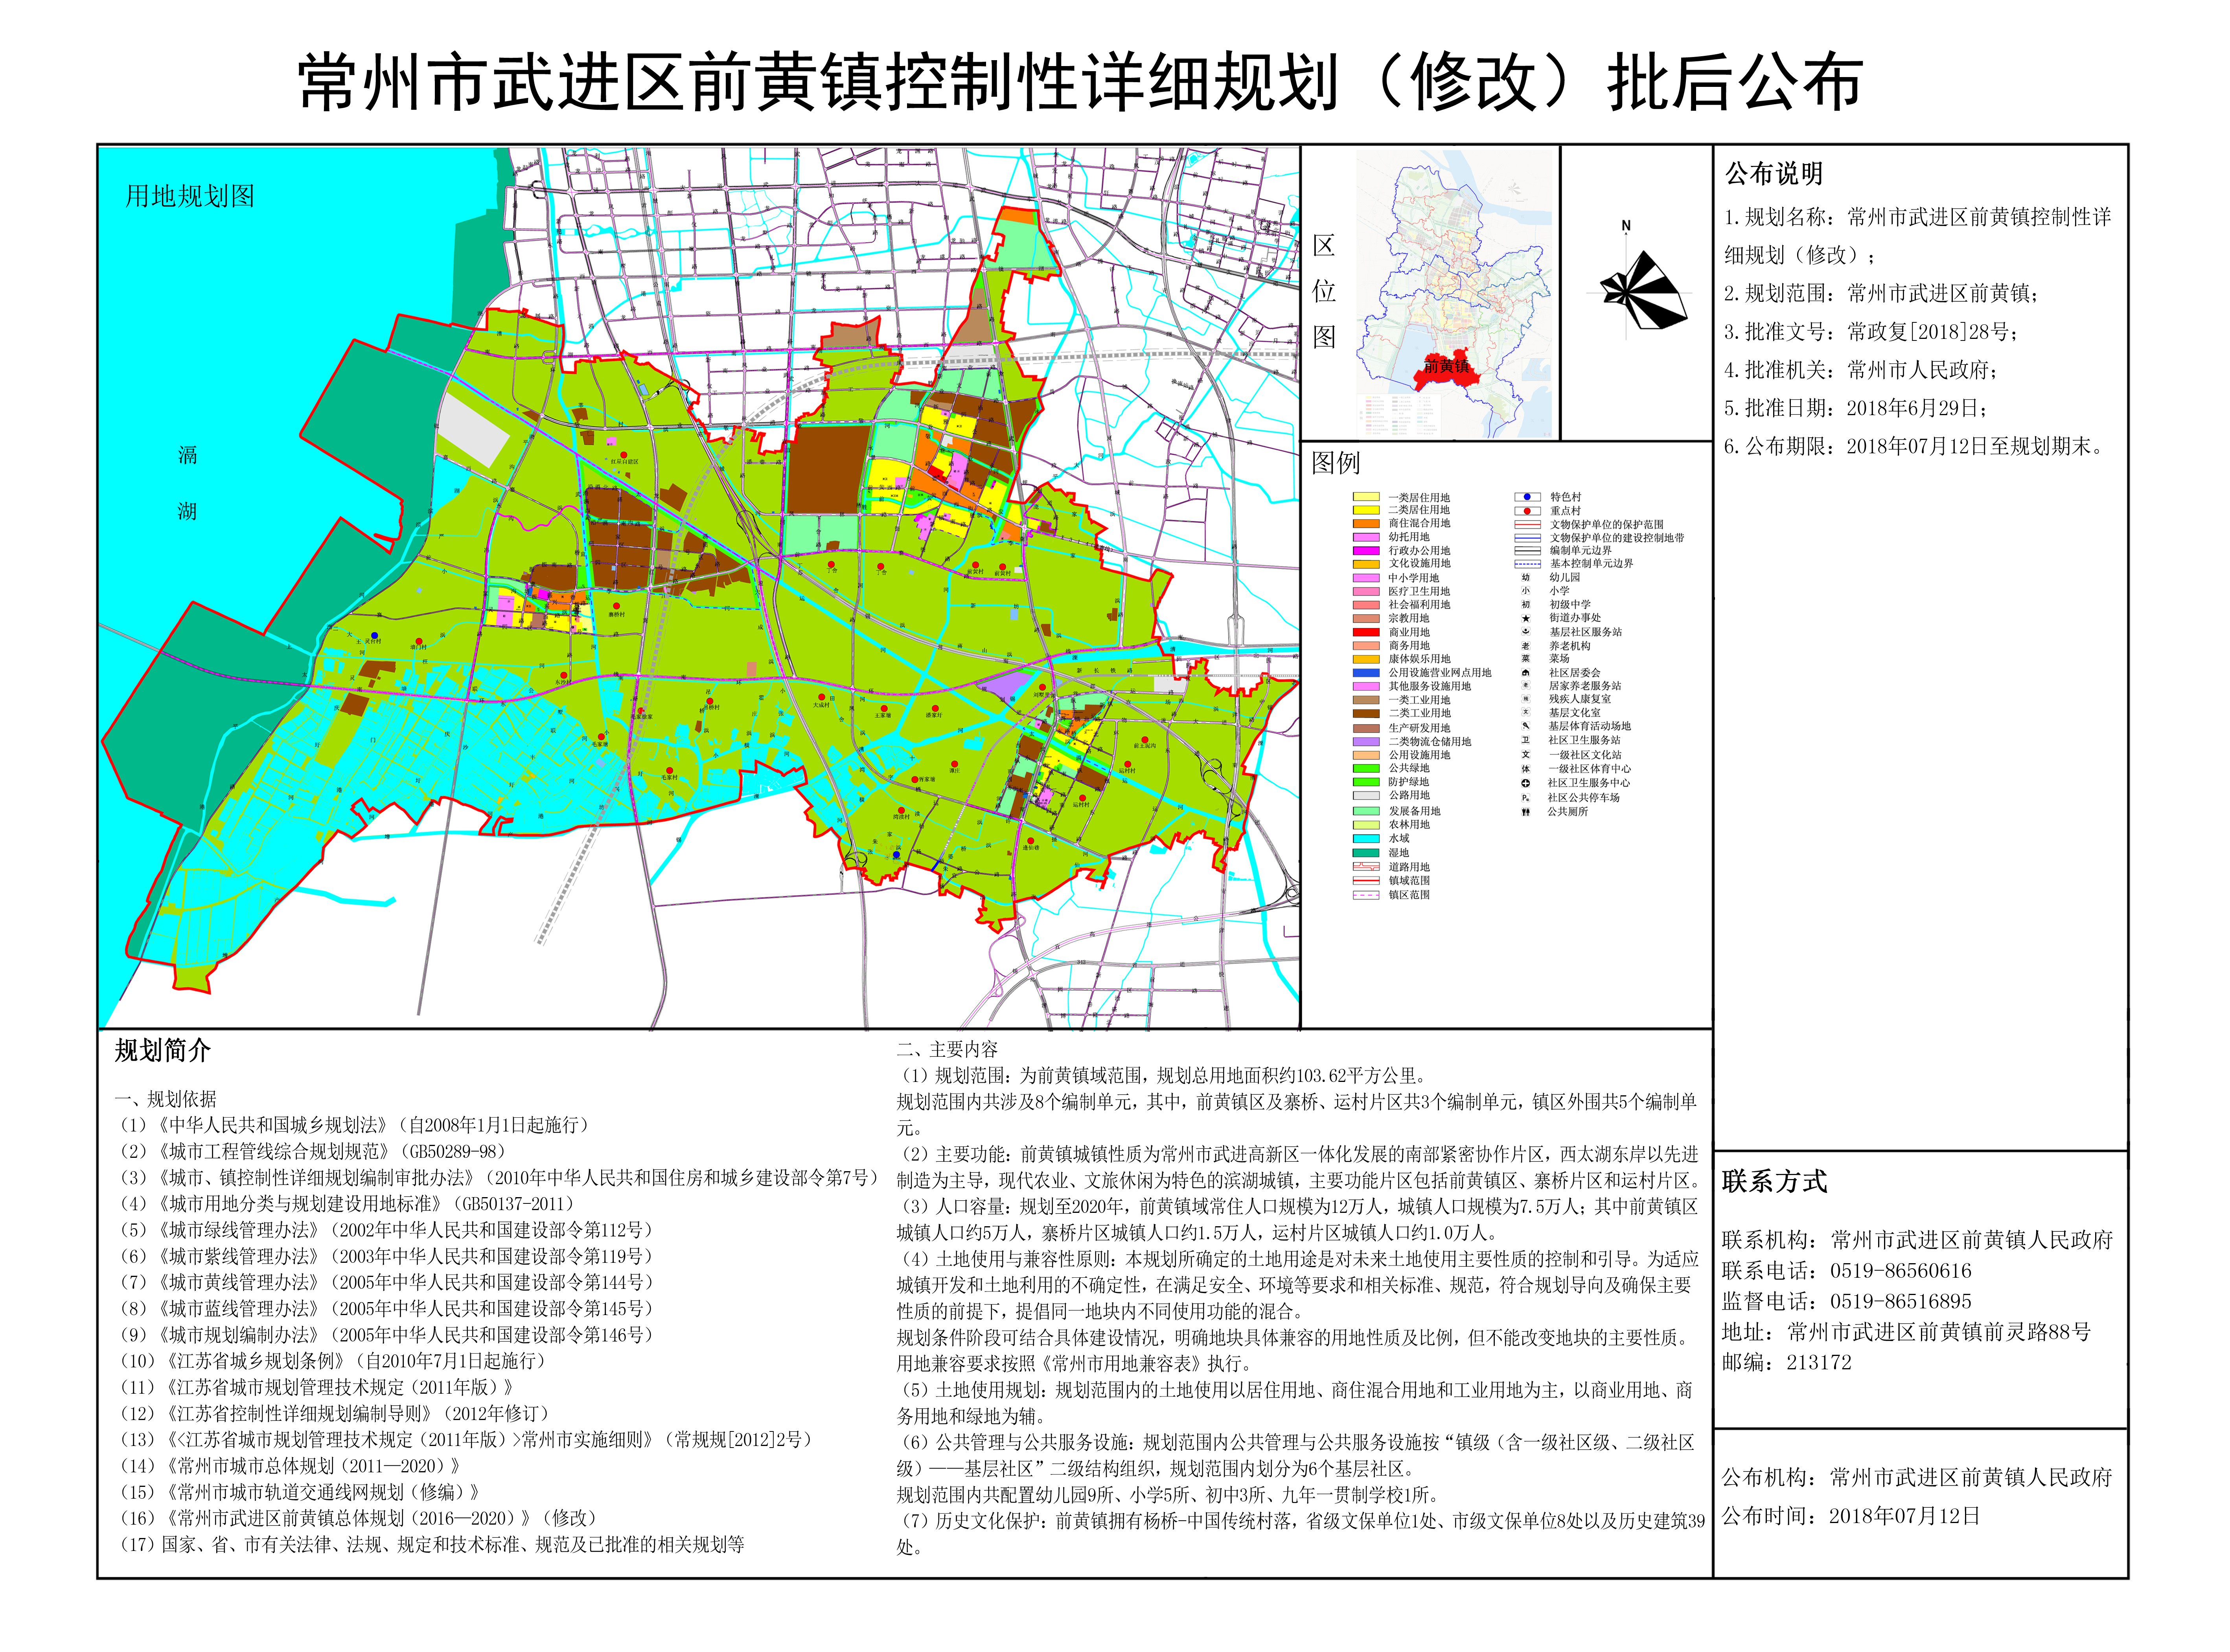This screenshot has height=1652, width=2230.
Task: Click the 基层体育活动场地 racket symbol
Action: point(1525,726)
